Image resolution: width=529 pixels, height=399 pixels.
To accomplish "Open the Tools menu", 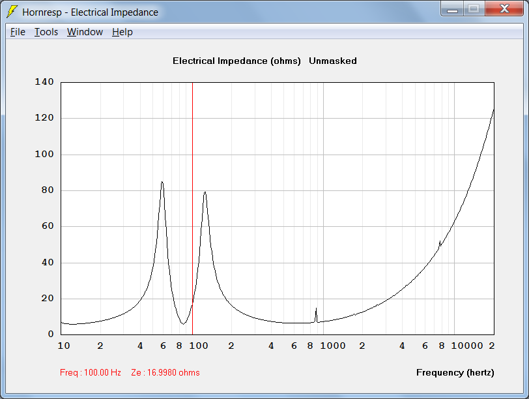I will coord(46,32).
